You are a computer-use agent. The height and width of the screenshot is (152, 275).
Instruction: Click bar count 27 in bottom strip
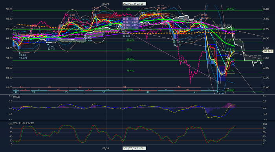tap(33, 92)
